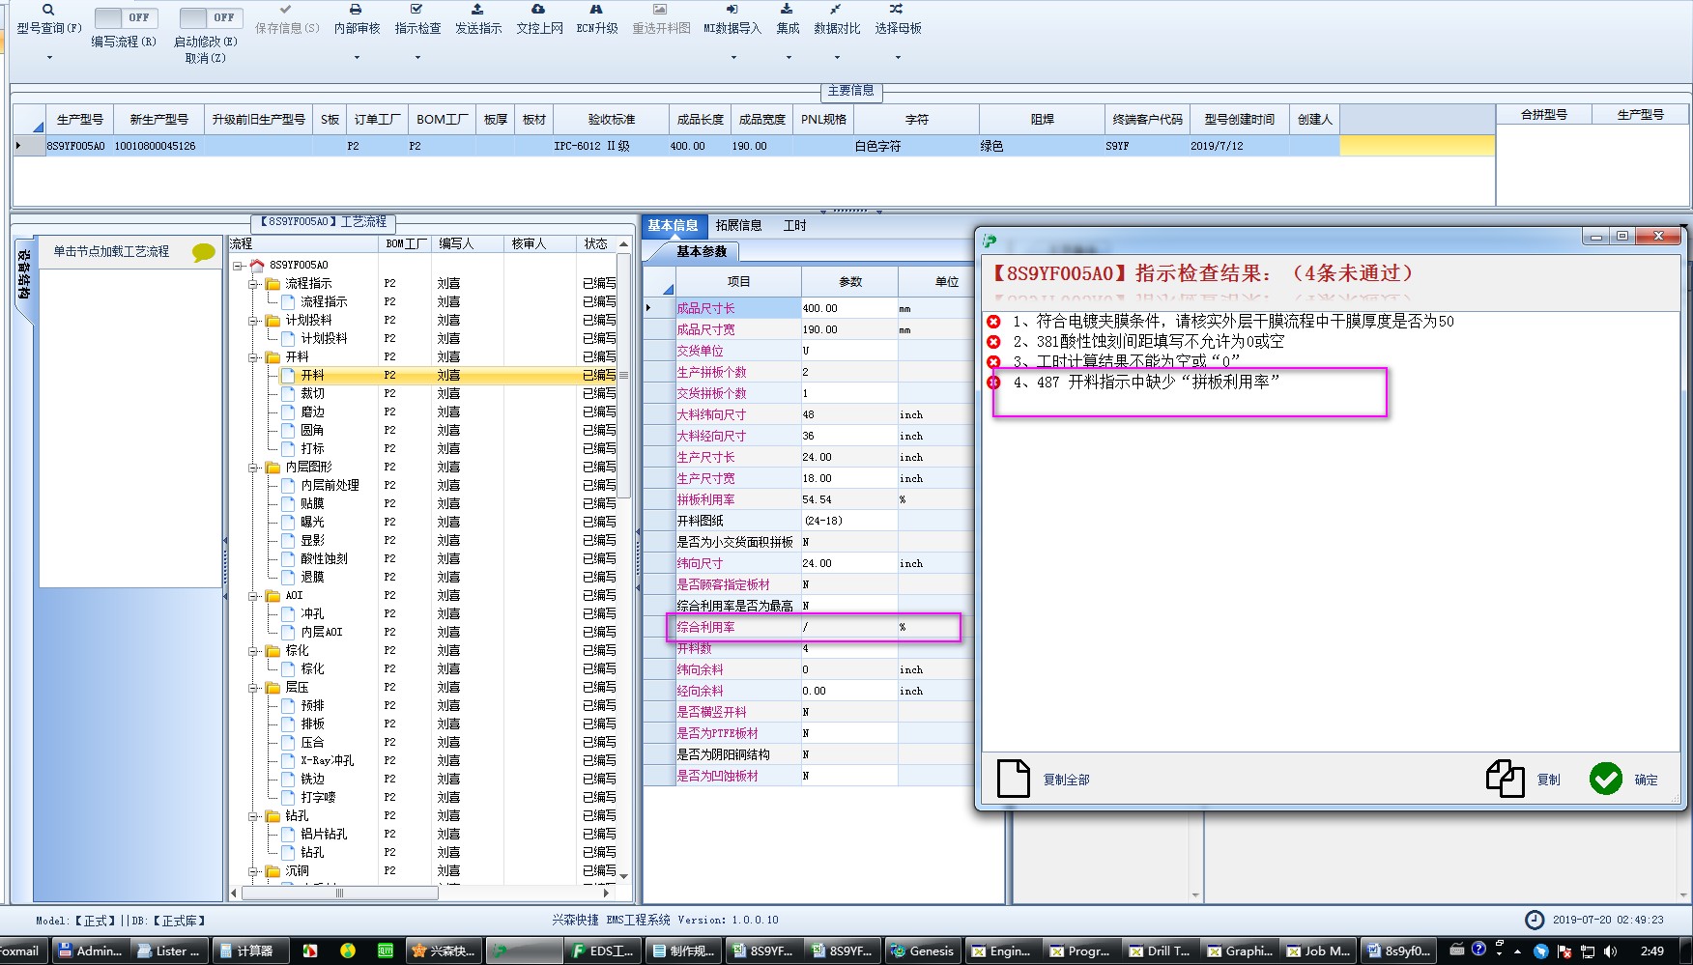Screen dimensions: 1693x965
Task: Click the 选择母板 shuffle icon
Action: [x=896, y=9]
